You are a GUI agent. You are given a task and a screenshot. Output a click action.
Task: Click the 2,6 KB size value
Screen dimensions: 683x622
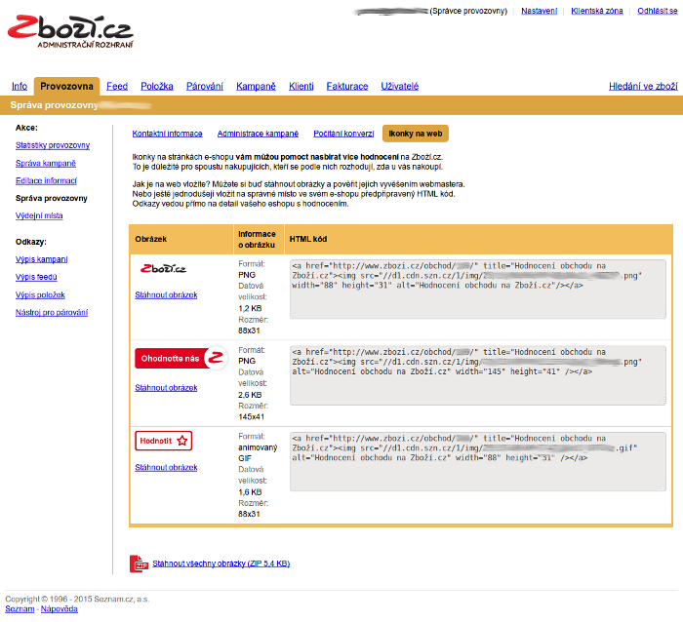pyautogui.click(x=250, y=395)
